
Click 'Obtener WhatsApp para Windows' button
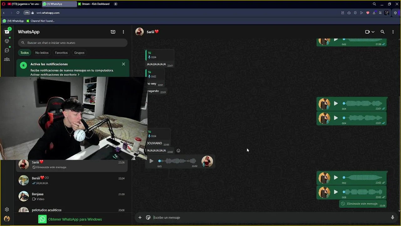pos(70,219)
